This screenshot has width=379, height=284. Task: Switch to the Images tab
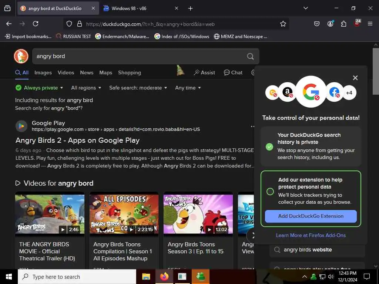point(43,72)
